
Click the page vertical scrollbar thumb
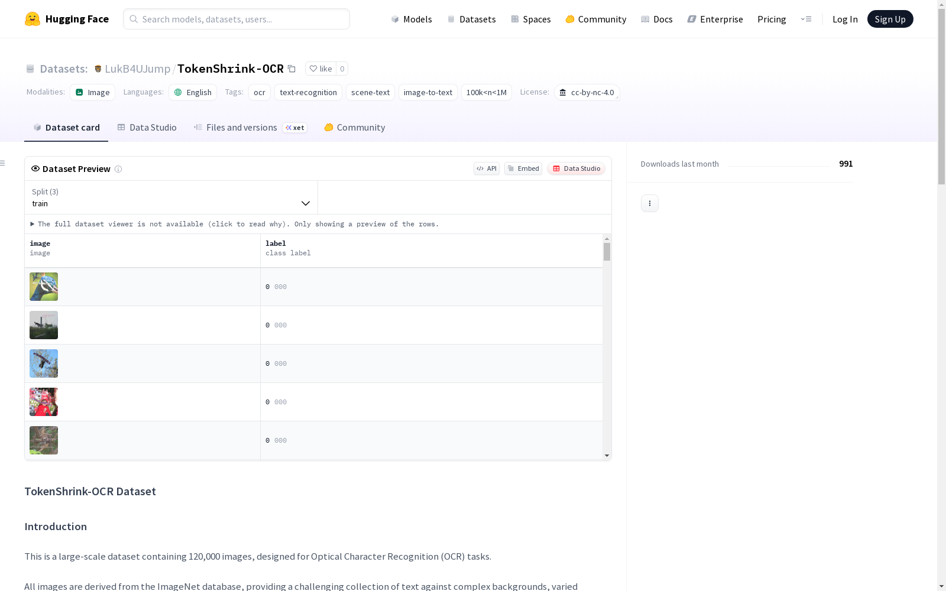(x=941, y=96)
